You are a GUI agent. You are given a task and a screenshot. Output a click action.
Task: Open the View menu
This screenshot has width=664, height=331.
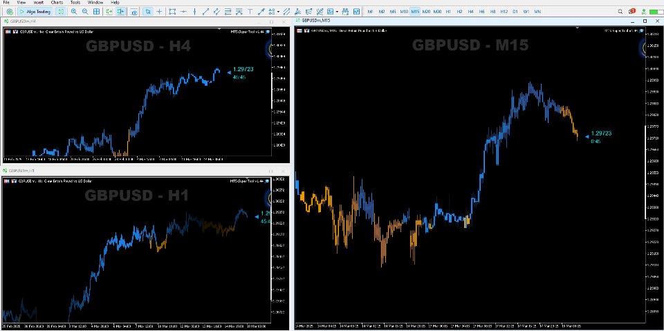[21, 2]
